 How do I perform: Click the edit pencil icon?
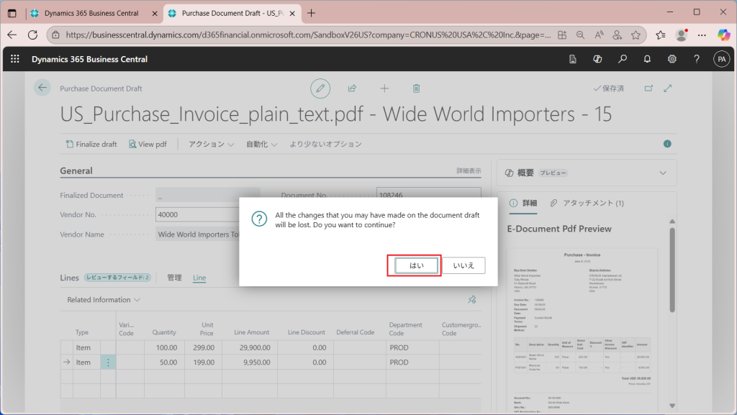320,88
